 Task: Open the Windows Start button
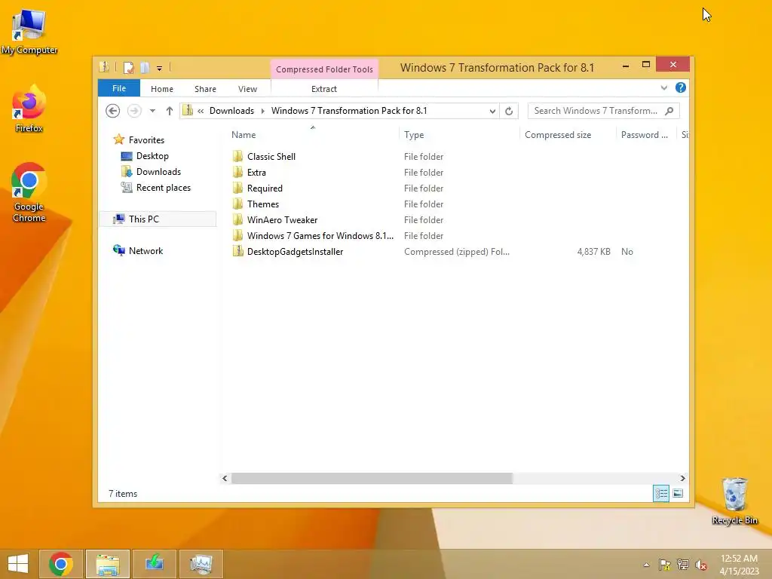[18, 564]
